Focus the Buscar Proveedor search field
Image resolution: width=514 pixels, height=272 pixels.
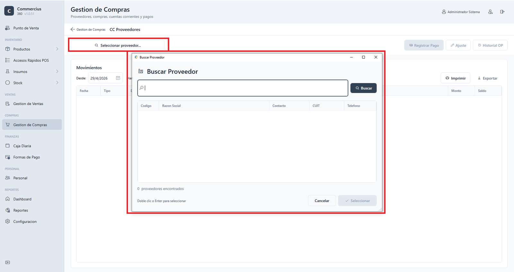click(x=243, y=88)
